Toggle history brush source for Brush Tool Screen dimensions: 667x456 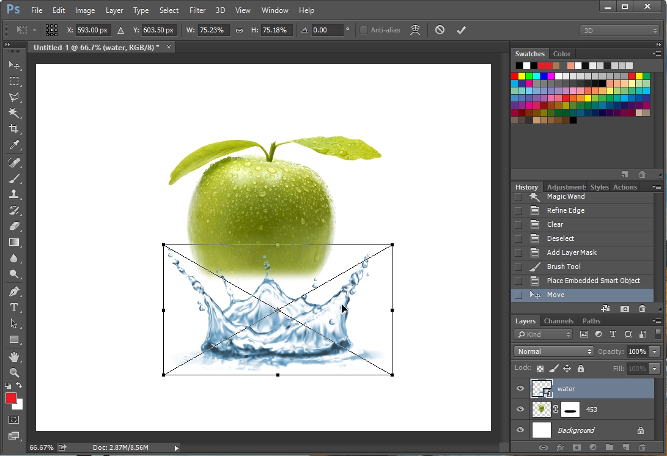(518, 267)
